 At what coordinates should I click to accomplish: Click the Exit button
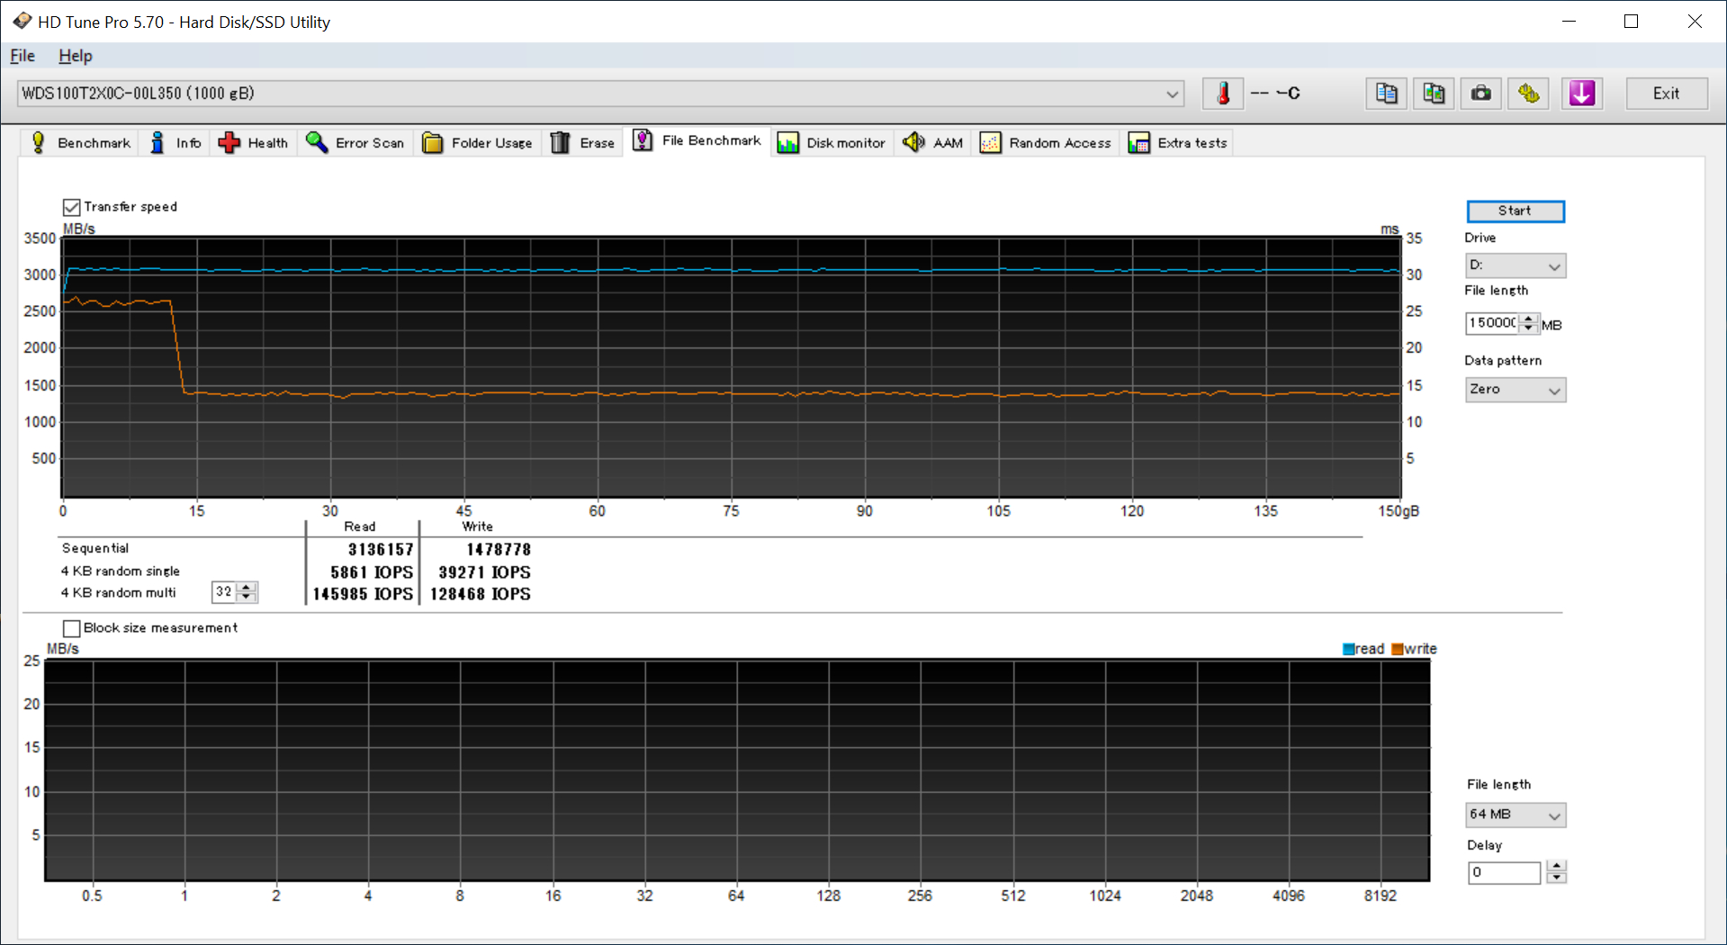[1666, 94]
